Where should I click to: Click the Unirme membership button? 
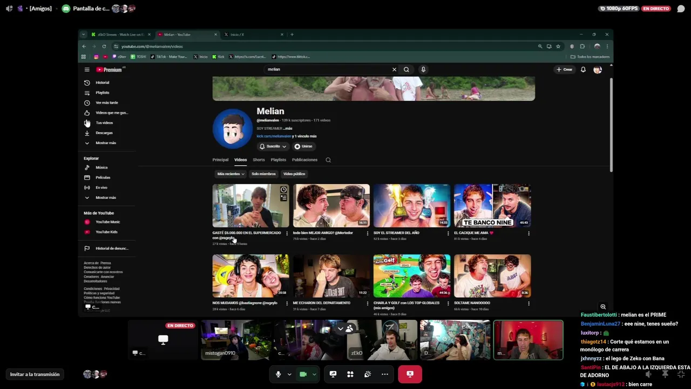tap(303, 146)
